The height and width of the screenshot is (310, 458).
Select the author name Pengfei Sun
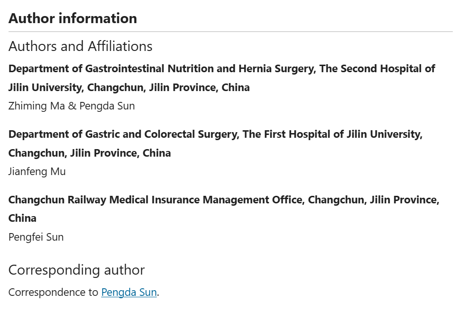(36, 237)
